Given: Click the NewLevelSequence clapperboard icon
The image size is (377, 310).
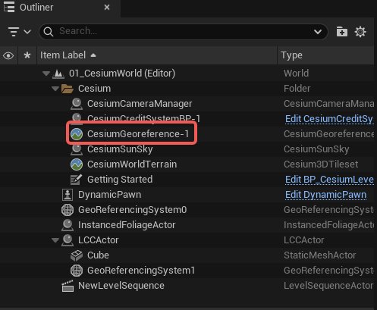Looking at the screenshot, I should 68,286.
